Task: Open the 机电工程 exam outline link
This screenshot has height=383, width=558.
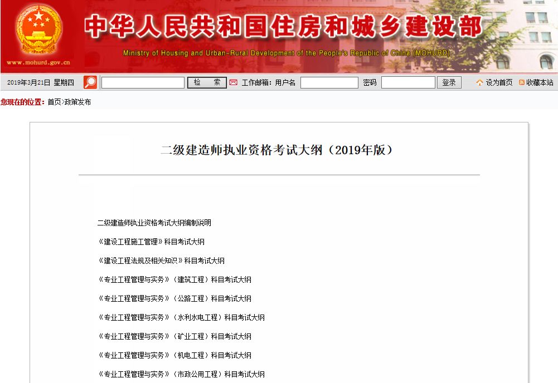Action: coord(174,355)
